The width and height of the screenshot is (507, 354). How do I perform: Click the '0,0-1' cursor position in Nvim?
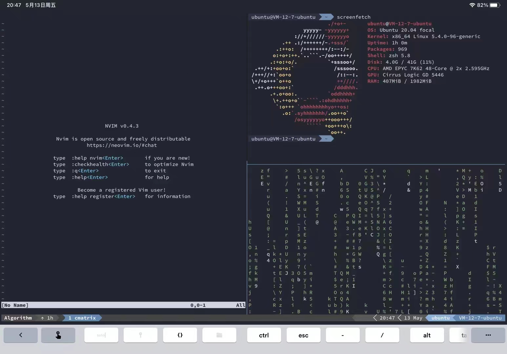tap(198, 305)
